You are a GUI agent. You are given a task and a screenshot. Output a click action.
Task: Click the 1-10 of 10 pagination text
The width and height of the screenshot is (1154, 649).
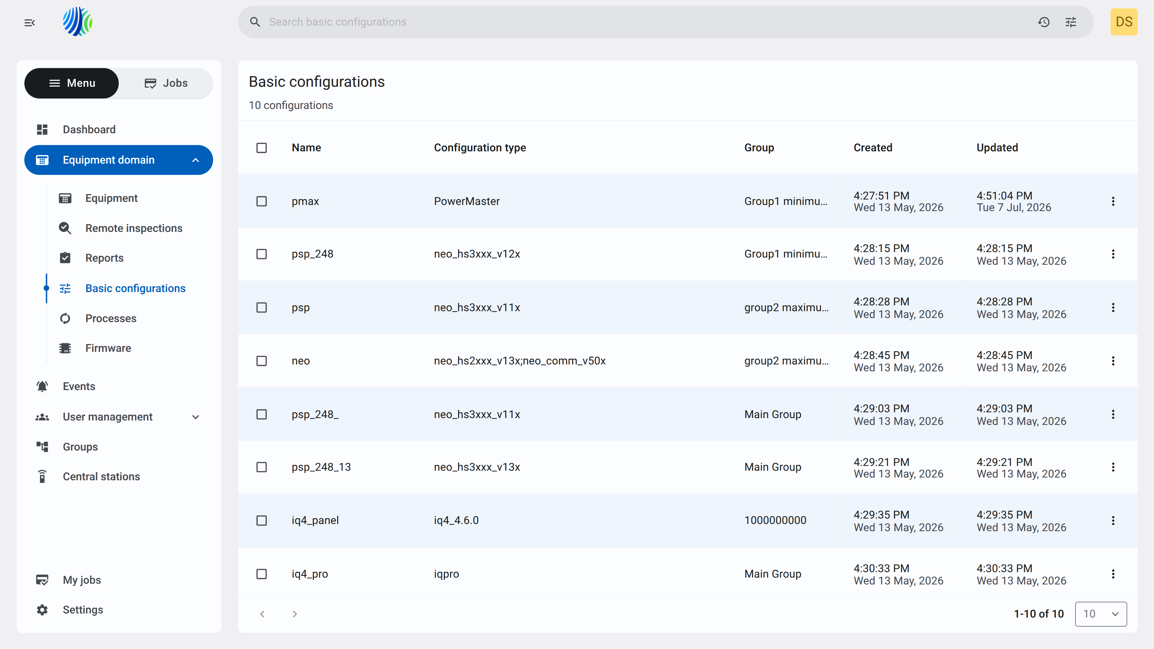pyautogui.click(x=1039, y=614)
